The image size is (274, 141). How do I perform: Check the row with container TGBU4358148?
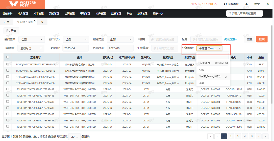point(8,114)
